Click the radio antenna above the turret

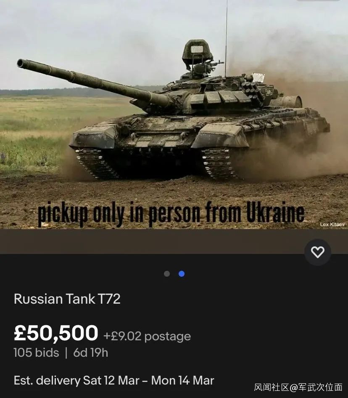(226, 38)
